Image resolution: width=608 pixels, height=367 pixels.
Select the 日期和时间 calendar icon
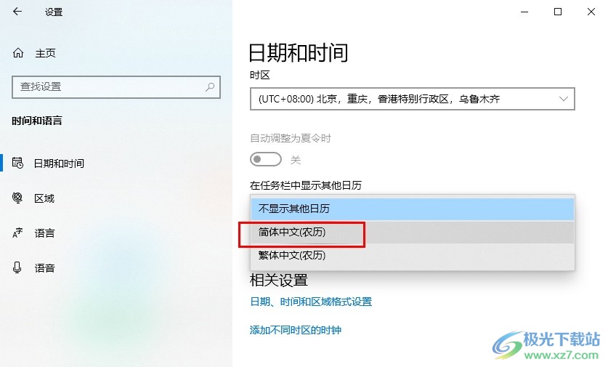17,163
